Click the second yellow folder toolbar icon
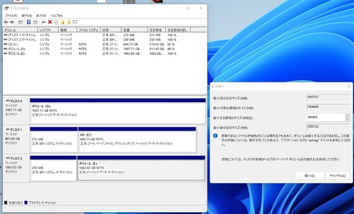 coord(69,22)
